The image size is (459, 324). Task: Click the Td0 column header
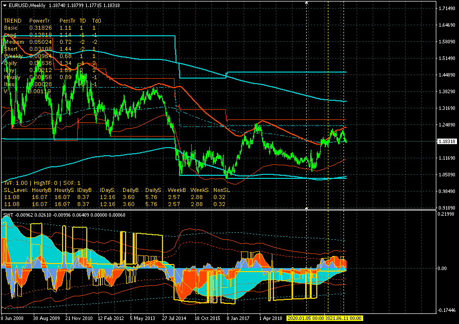(x=97, y=21)
